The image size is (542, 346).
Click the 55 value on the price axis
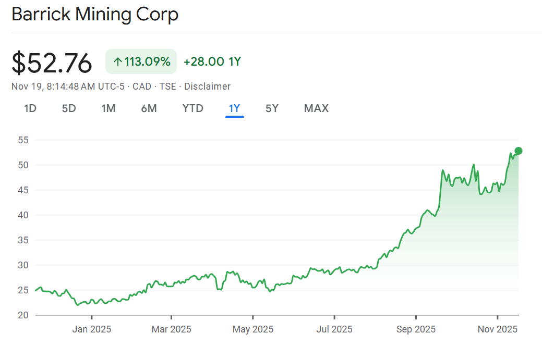pyautogui.click(x=22, y=140)
